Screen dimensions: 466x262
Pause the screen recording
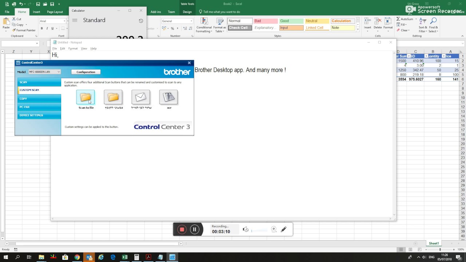[194, 229]
